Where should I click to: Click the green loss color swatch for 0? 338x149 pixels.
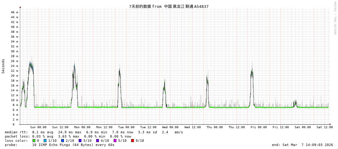point(34,141)
